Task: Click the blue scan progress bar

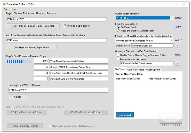Action: point(19,61)
